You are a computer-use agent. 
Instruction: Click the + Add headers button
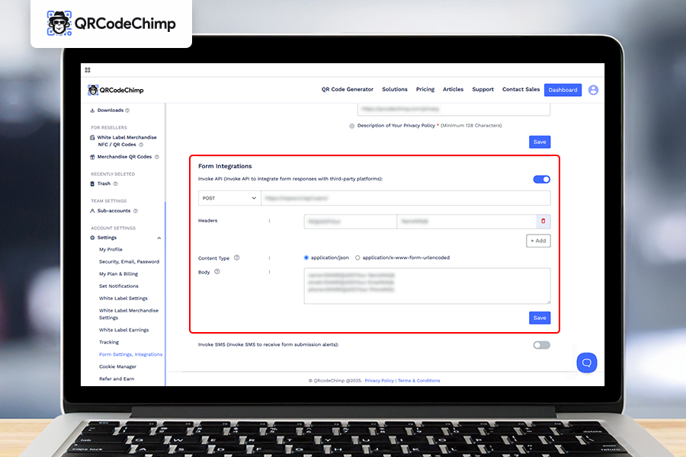point(537,241)
